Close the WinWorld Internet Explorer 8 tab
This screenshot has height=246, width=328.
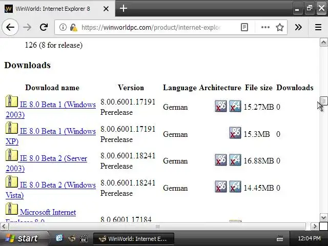106,9
